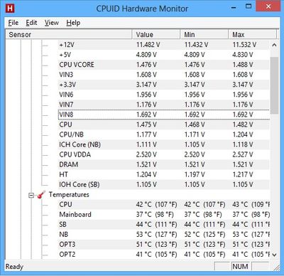Select the CPU/NB voltage row
Viewport: 284px width, 276px height.
coord(164,134)
